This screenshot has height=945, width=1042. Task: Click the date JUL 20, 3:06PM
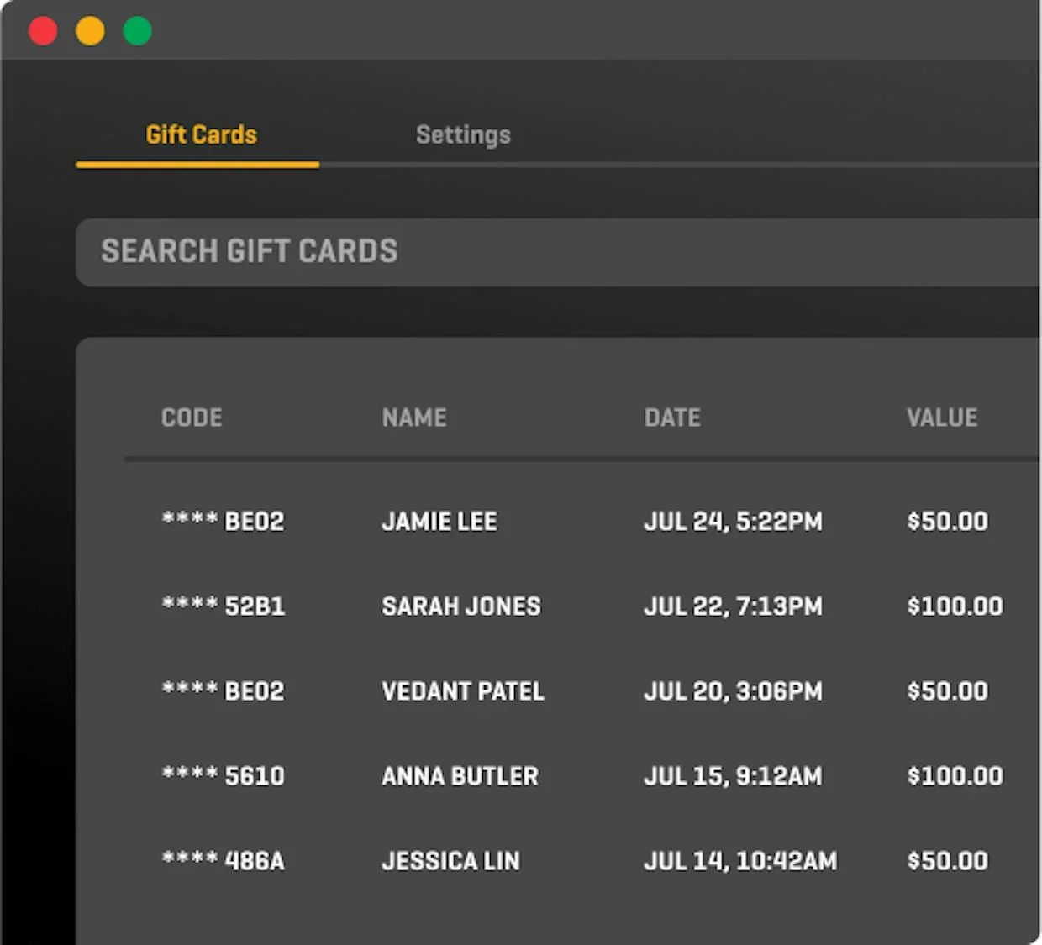pos(733,691)
